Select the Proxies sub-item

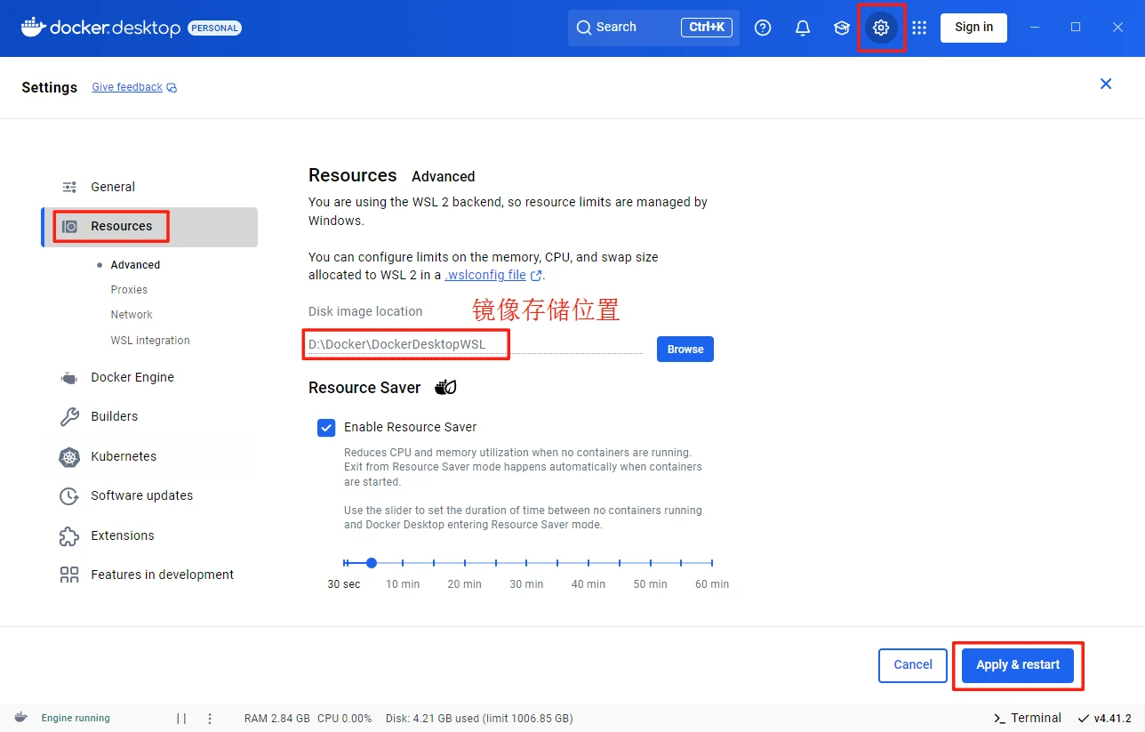(x=129, y=290)
